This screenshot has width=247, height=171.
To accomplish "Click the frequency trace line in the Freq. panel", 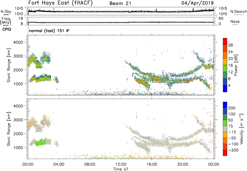I will (x=121, y=22).
